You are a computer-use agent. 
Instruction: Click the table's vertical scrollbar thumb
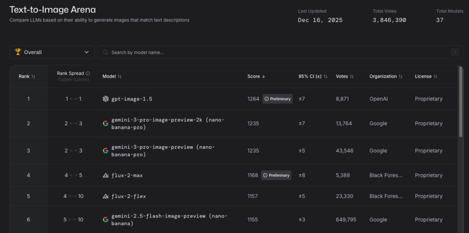460,101
